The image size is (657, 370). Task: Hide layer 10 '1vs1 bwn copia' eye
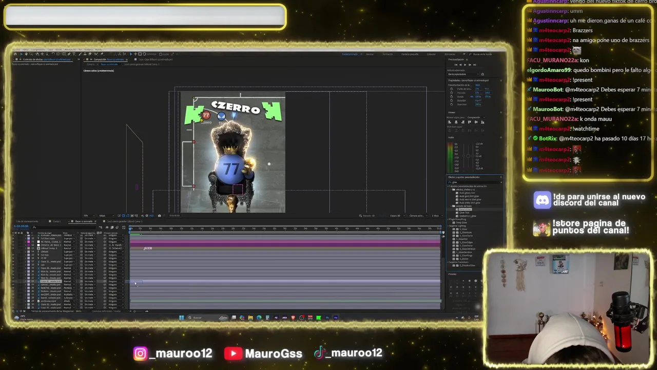click(x=13, y=238)
